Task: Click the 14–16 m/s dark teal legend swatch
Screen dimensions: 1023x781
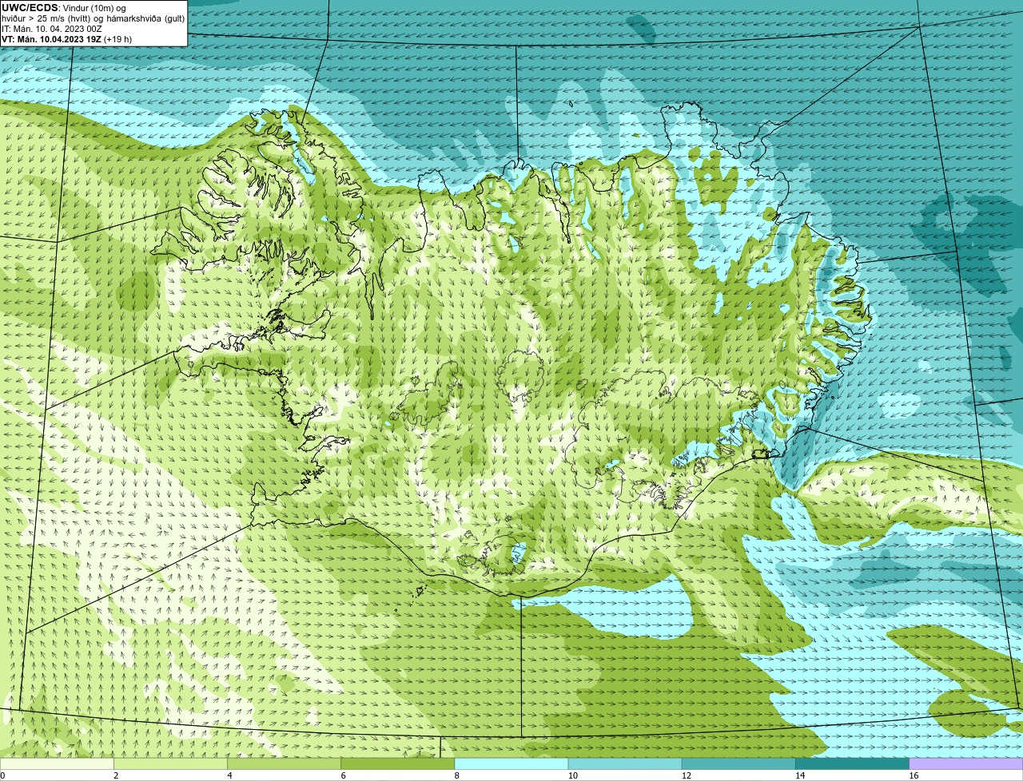Action: [852, 763]
